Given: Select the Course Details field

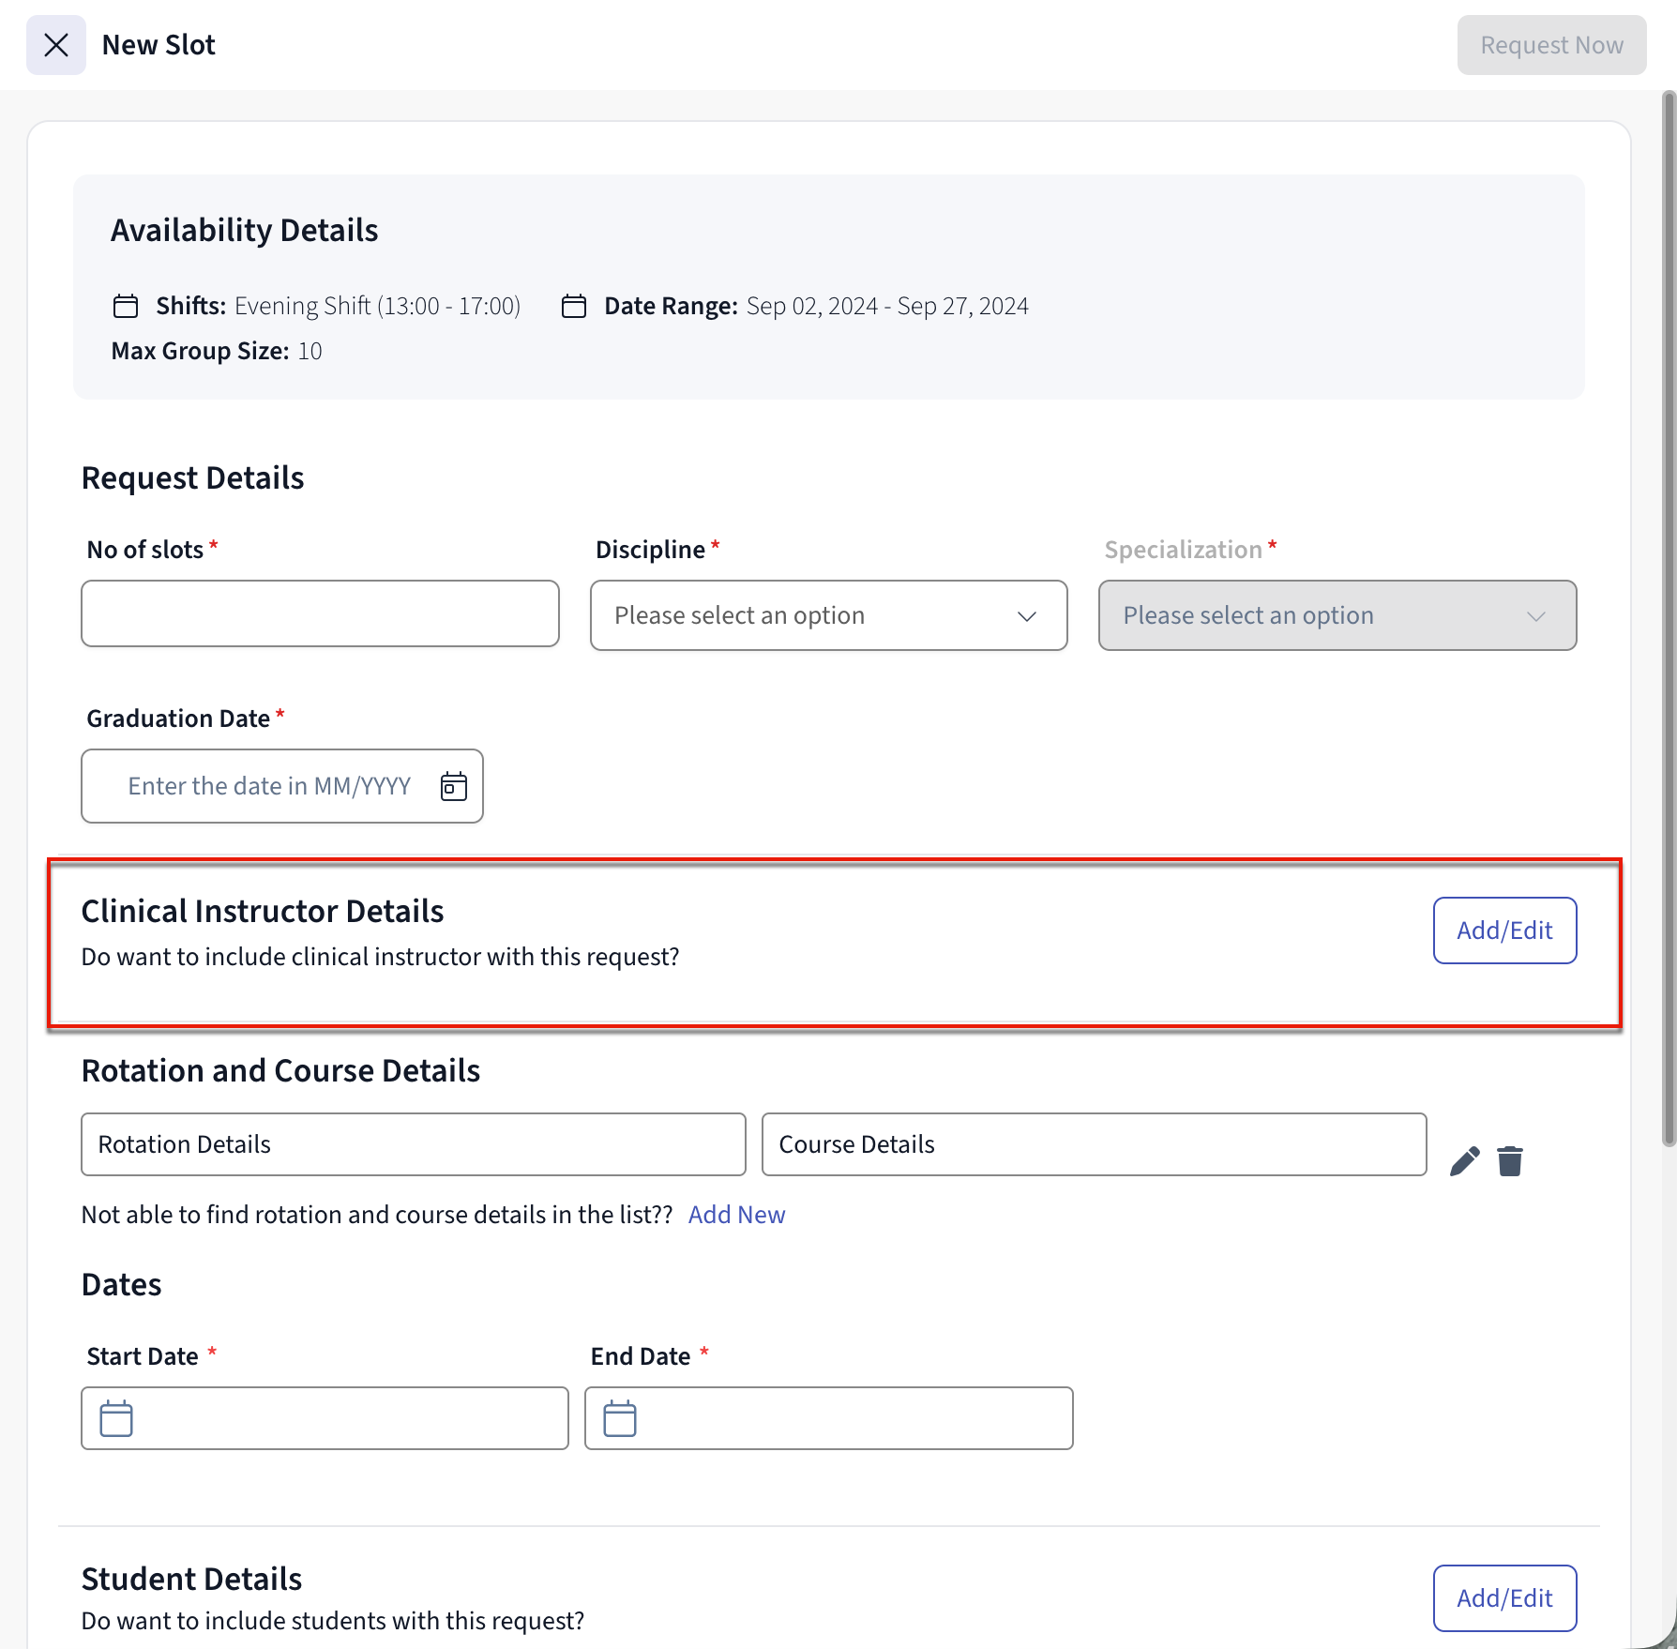Looking at the screenshot, I should pyautogui.click(x=1094, y=1144).
